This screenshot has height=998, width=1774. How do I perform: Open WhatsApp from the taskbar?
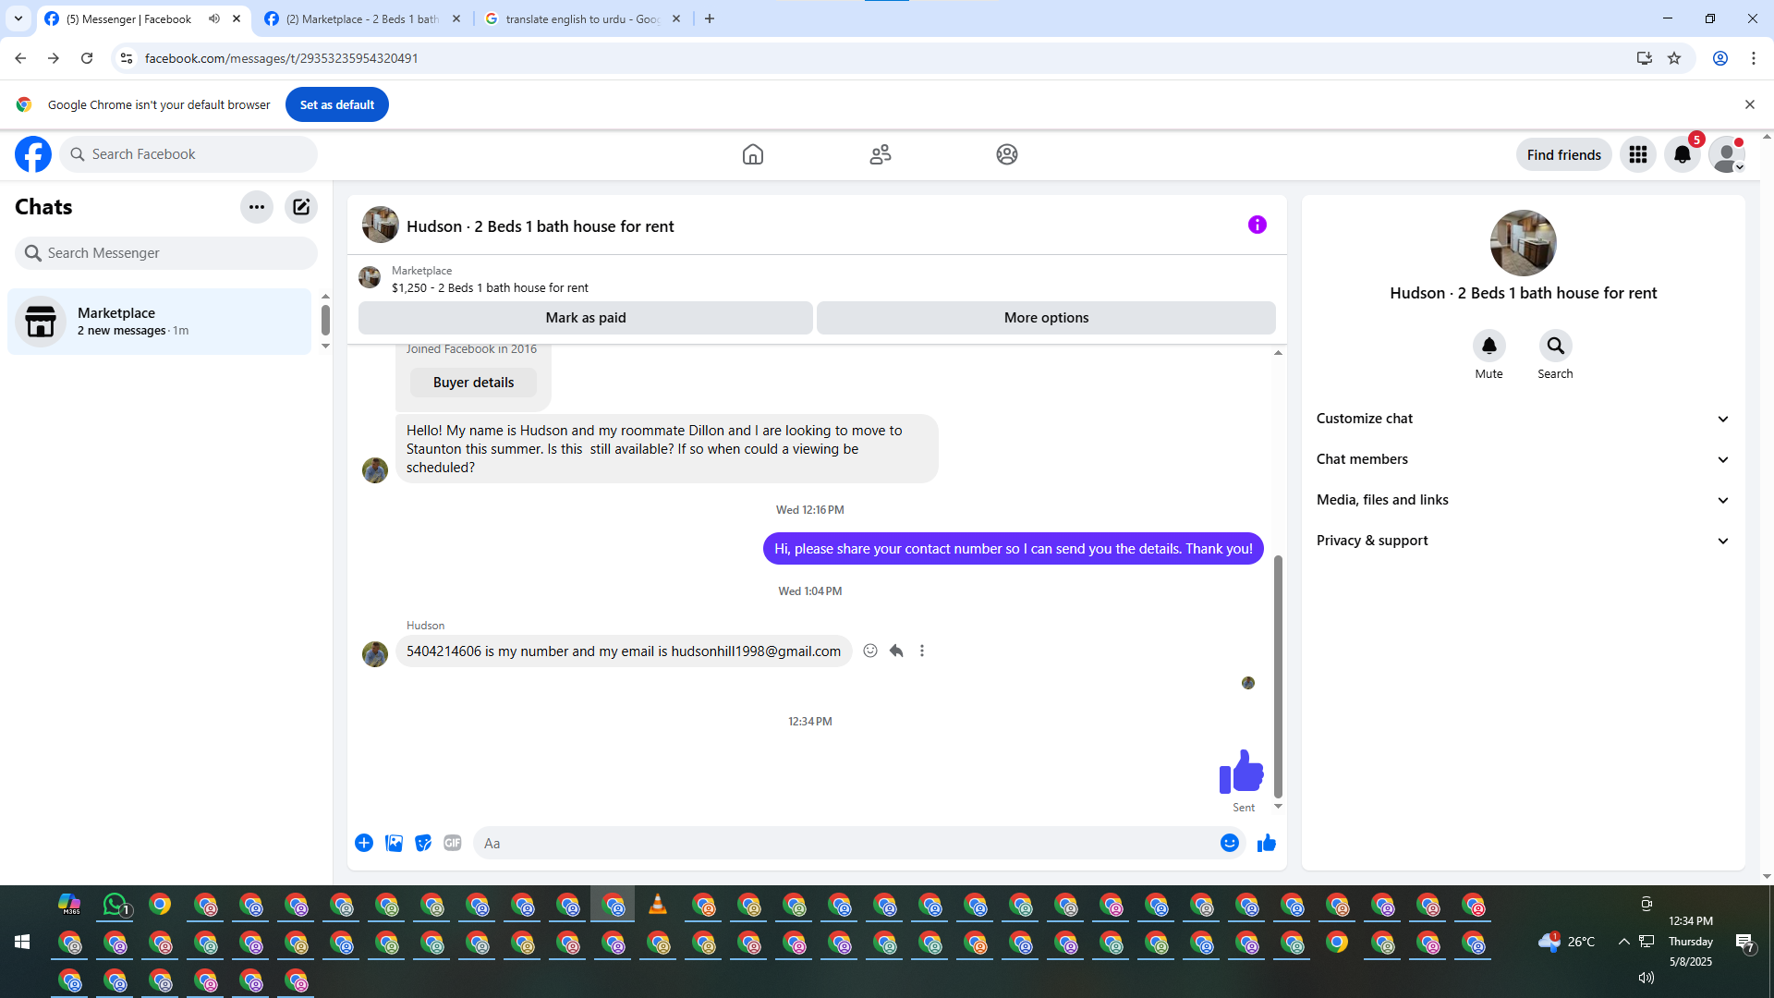pos(115,905)
